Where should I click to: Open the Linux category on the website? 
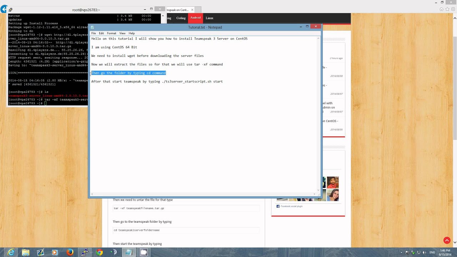point(210,18)
